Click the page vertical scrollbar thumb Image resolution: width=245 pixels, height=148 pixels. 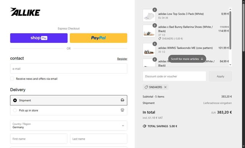243,27
